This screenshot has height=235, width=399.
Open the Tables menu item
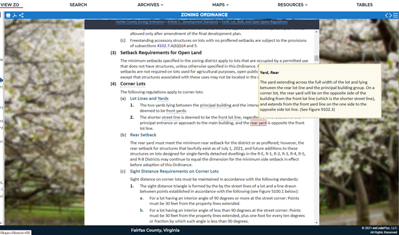[x=364, y=5]
